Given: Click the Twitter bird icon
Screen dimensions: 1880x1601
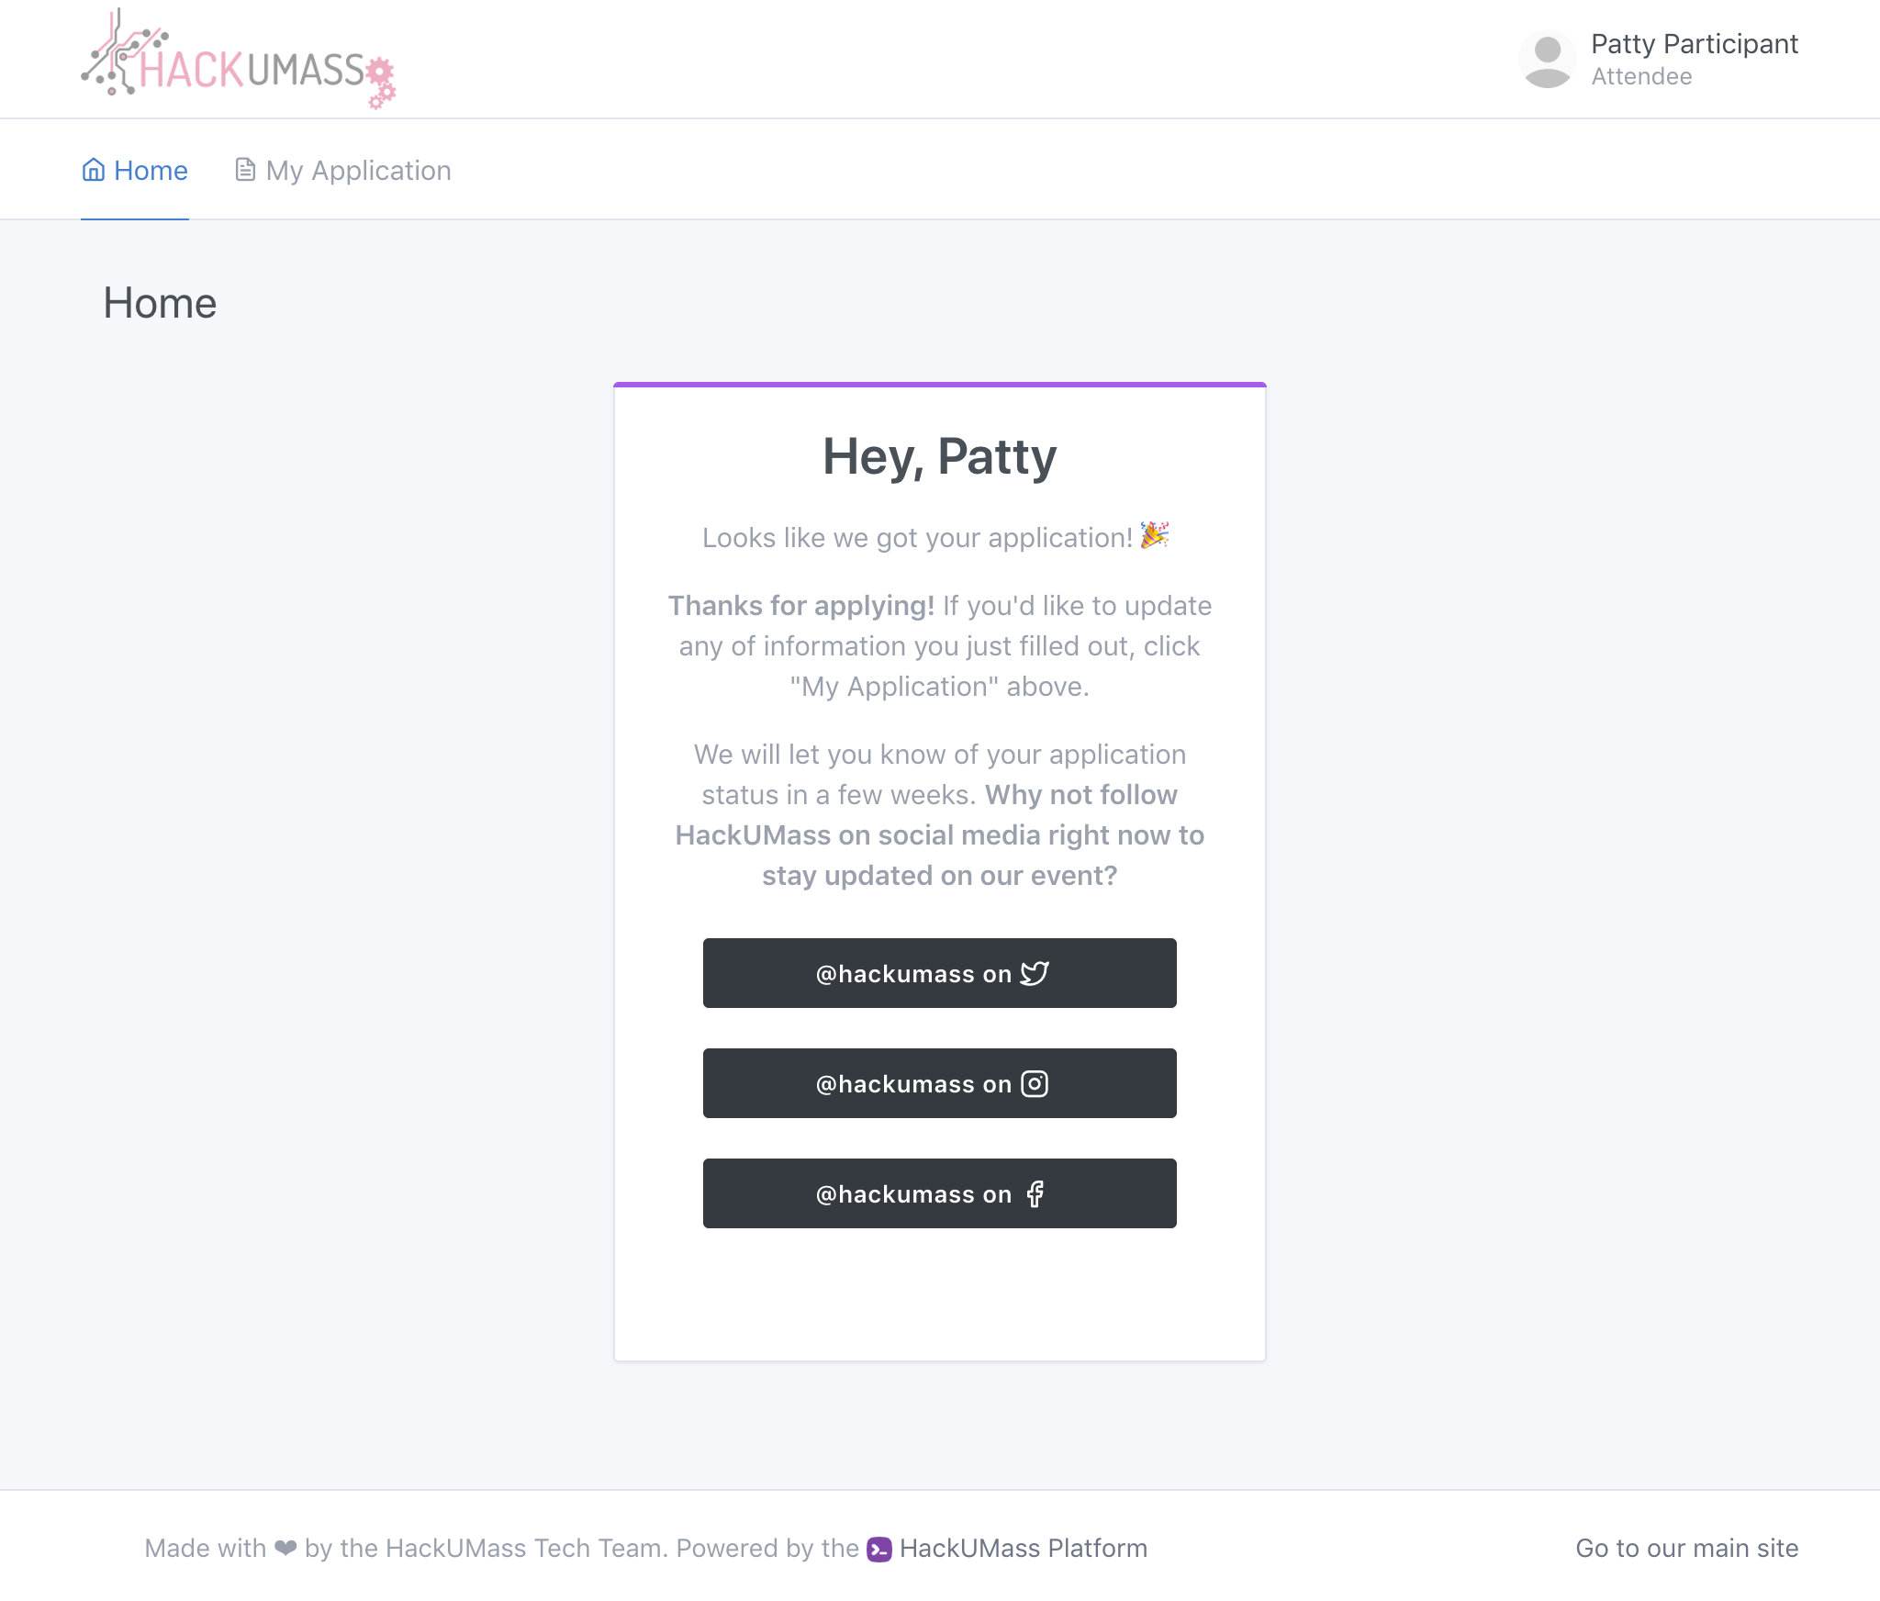Looking at the screenshot, I should click(1035, 973).
